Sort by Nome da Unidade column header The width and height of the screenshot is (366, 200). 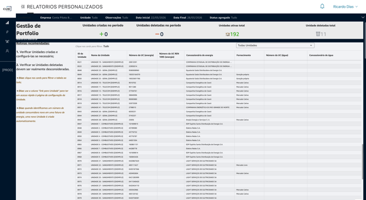(x=108, y=56)
